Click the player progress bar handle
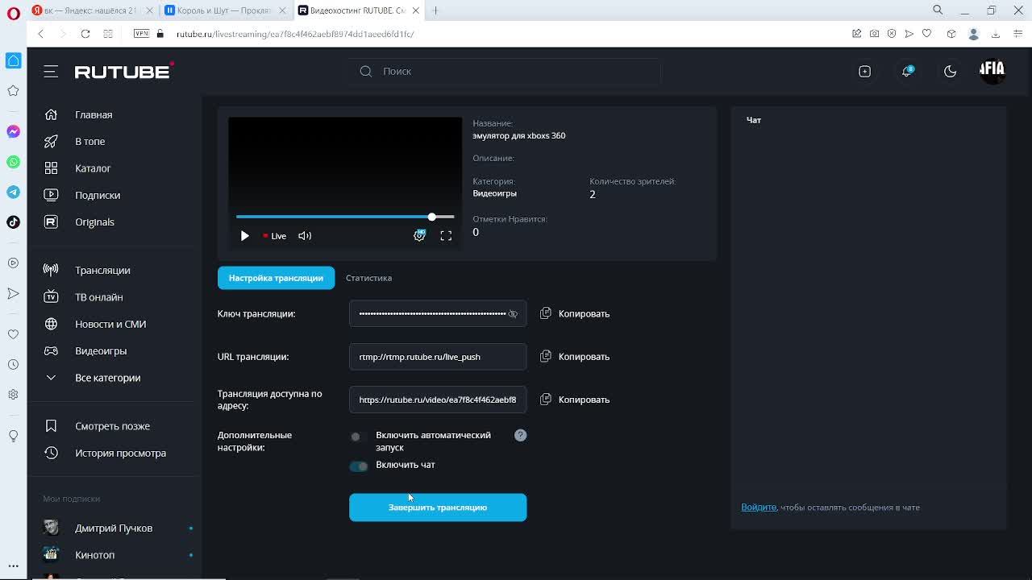 [x=431, y=217]
